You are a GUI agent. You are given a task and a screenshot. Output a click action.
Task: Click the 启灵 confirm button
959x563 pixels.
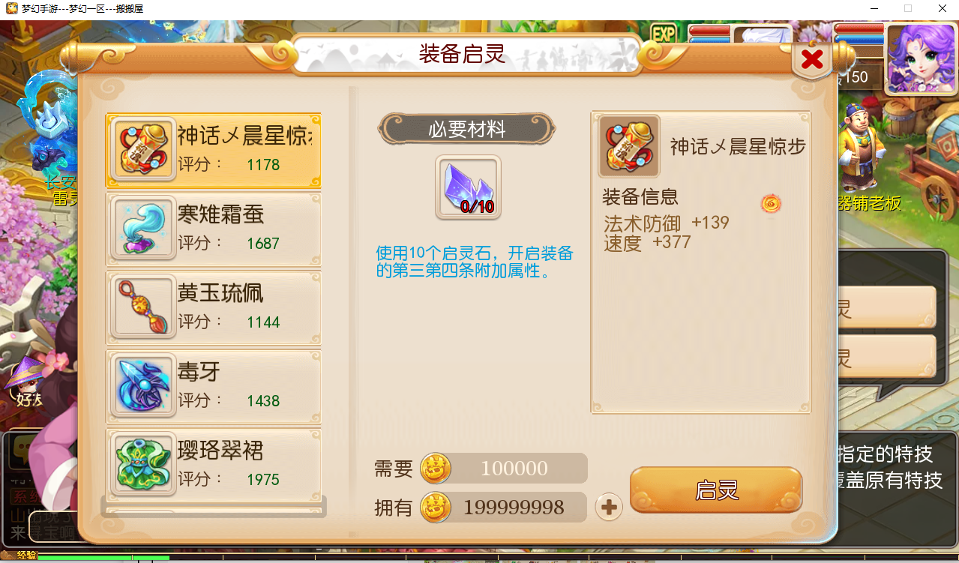coord(716,490)
